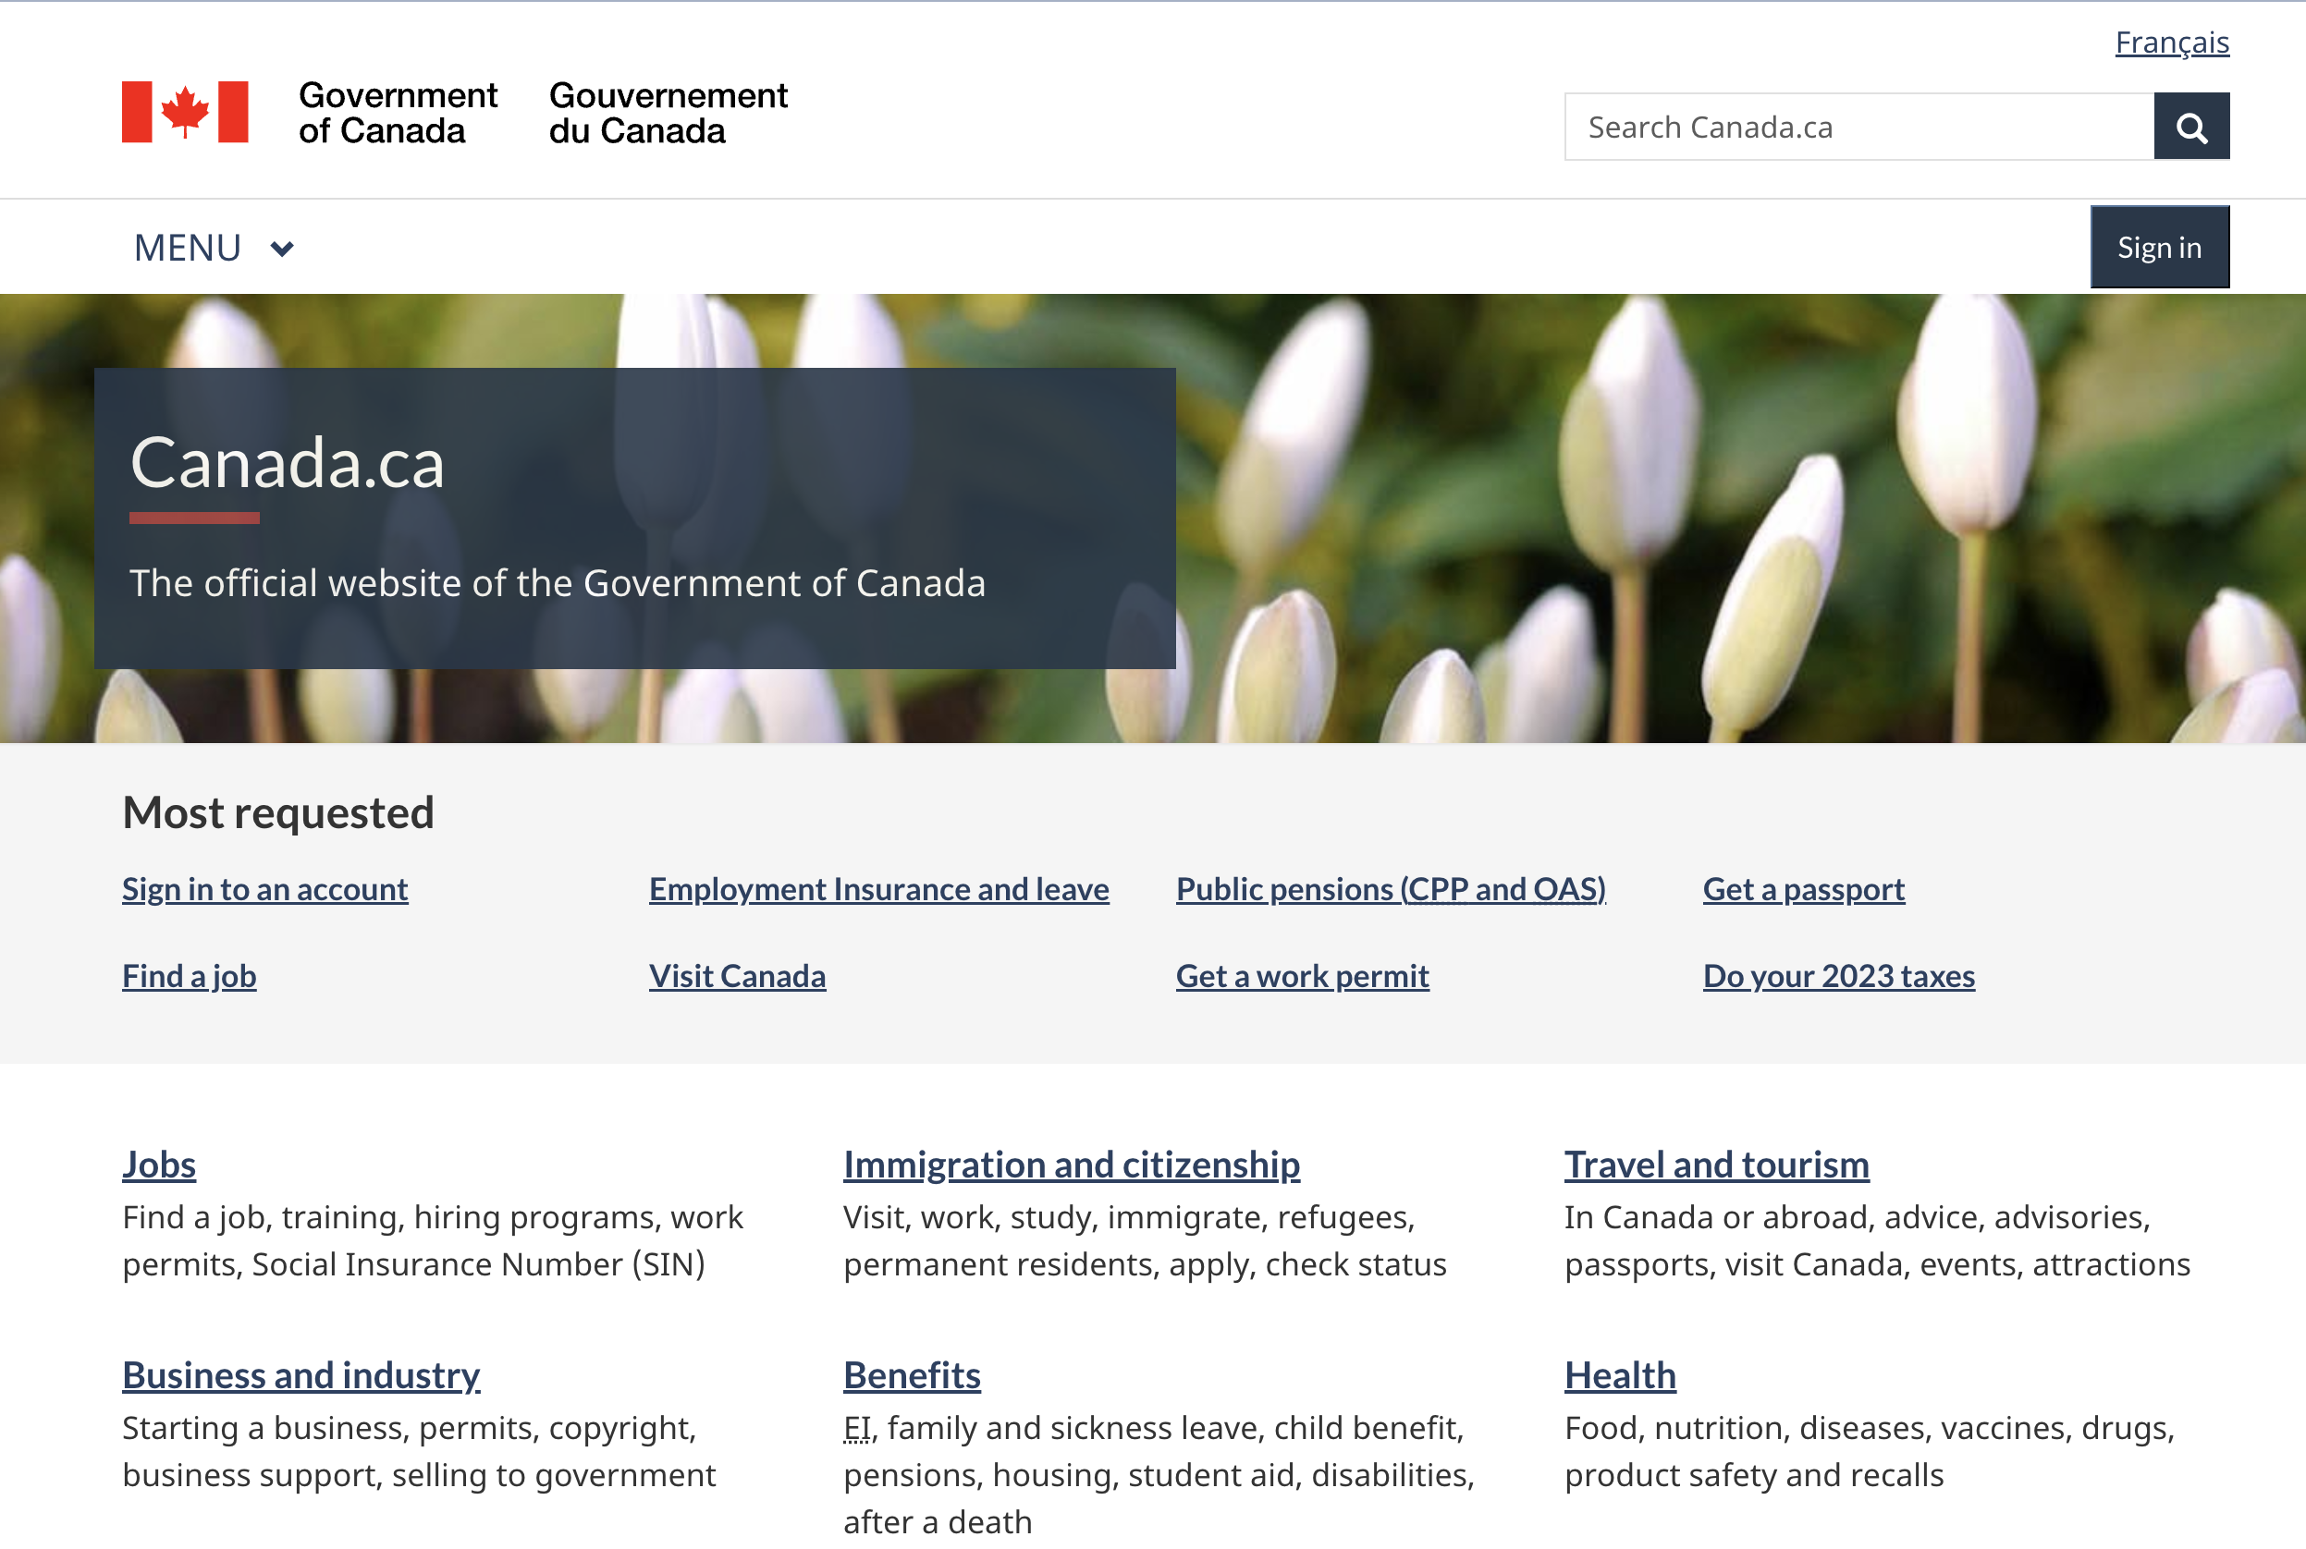The height and width of the screenshot is (1549, 2306).
Task: Open Find a job link
Action: tap(189, 976)
